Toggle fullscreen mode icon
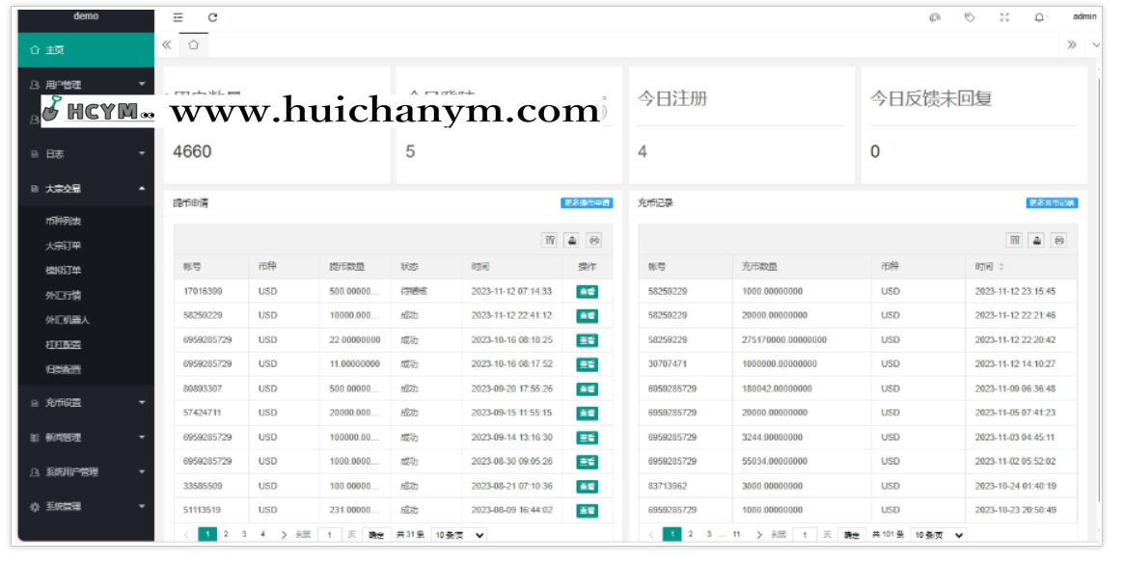Viewport: 1123px width, 563px height. [1004, 17]
